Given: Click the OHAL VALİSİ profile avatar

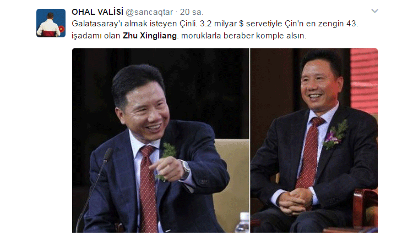Looking at the screenshot, I should tap(51, 23).
